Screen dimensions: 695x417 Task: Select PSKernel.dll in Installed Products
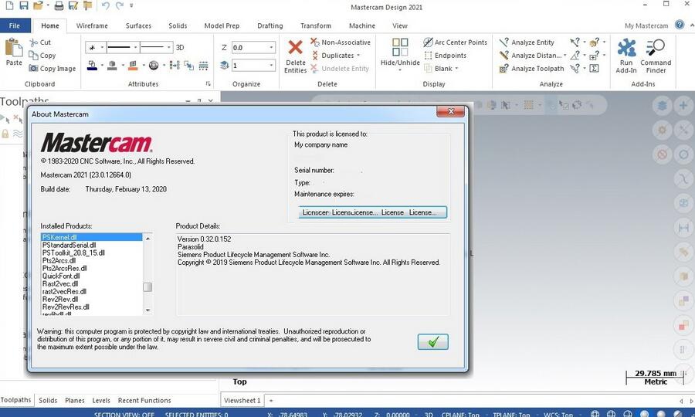pyautogui.click(x=91, y=237)
